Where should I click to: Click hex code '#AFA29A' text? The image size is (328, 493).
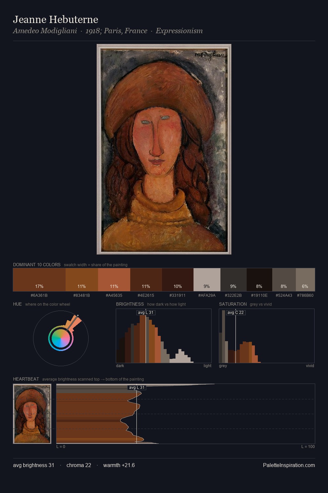(207, 295)
